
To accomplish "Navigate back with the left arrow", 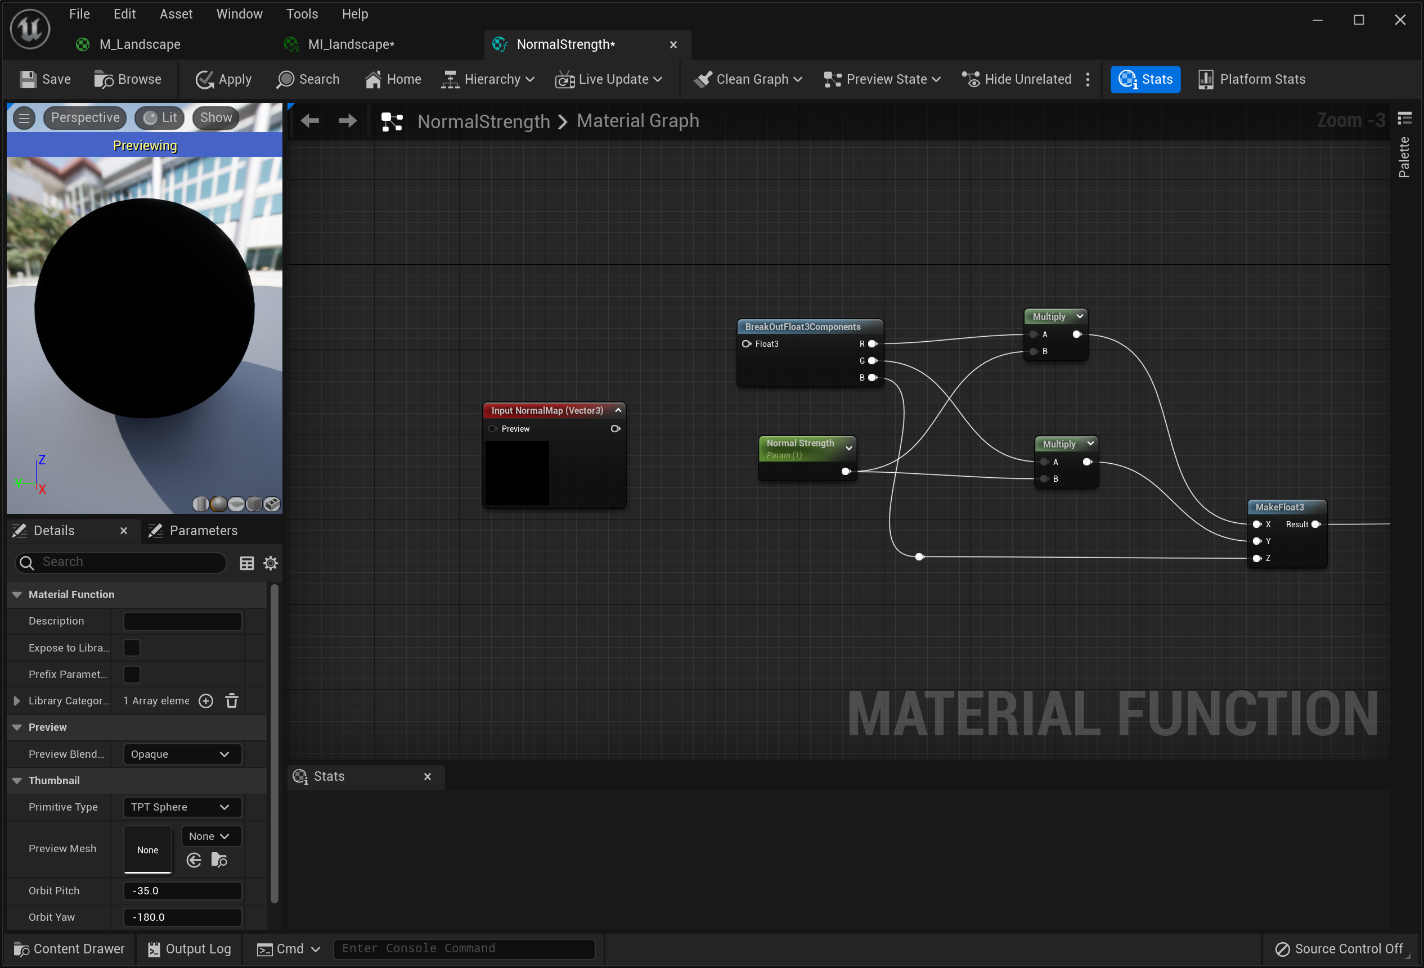I will tap(310, 121).
